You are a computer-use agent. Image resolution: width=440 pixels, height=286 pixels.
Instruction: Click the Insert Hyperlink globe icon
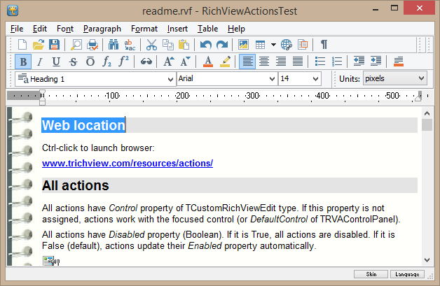point(286,45)
